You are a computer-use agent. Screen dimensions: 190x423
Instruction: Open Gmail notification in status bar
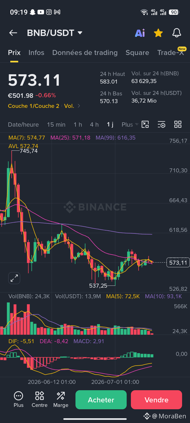[x=57, y=12]
